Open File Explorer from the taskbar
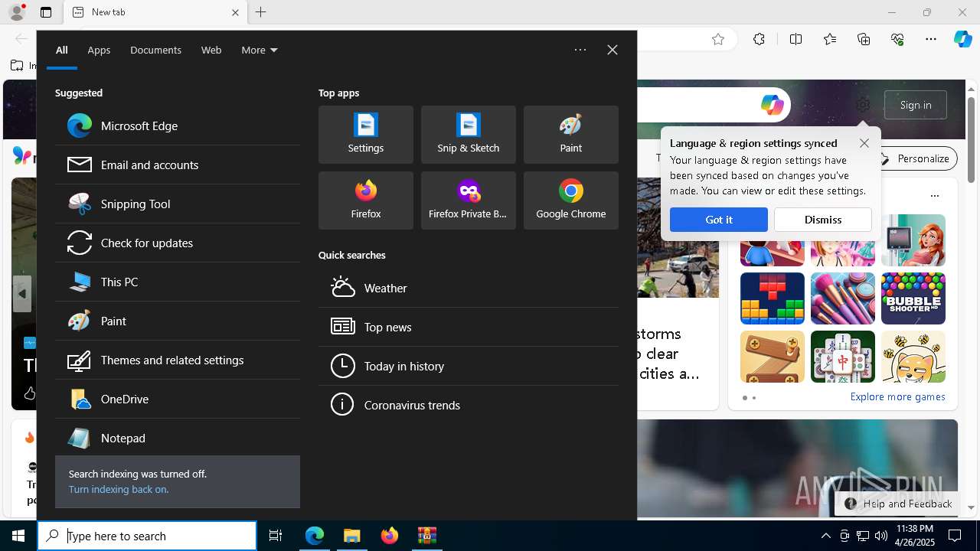980x551 pixels. click(x=352, y=536)
